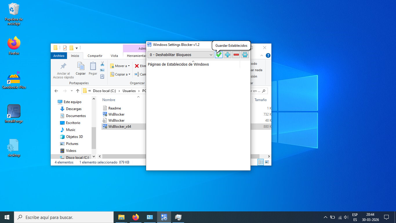This screenshot has height=223, width=396.
Task: Click the red minus remove icon
Action: coord(236,55)
